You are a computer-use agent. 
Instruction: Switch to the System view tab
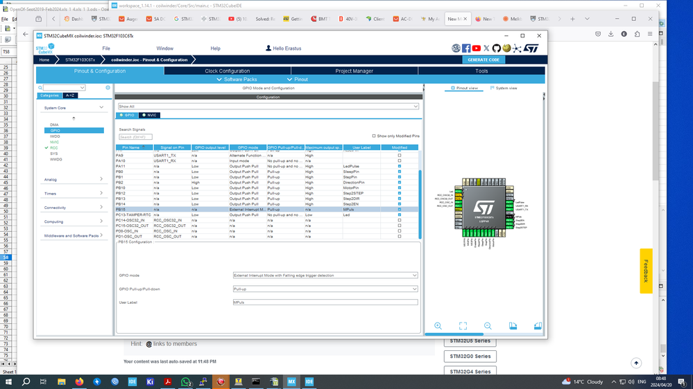point(504,88)
